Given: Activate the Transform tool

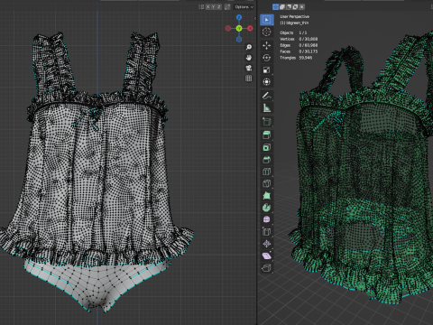Looking at the screenshot, I should point(266,82).
